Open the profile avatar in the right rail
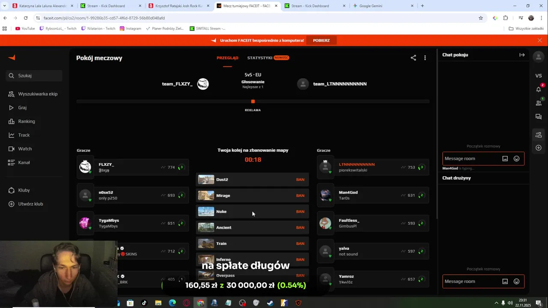 pos(539,56)
